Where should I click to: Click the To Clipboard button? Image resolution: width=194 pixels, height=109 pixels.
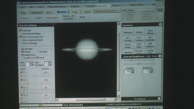(140, 99)
